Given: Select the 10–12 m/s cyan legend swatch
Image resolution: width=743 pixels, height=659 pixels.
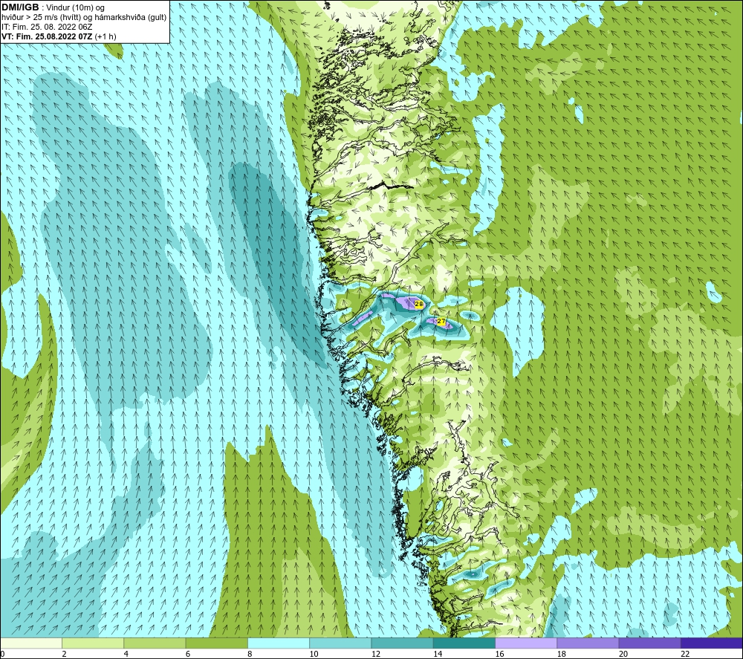Looking at the screenshot, I should tap(340, 643).
